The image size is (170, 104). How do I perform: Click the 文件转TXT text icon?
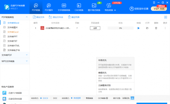[4, 41]
